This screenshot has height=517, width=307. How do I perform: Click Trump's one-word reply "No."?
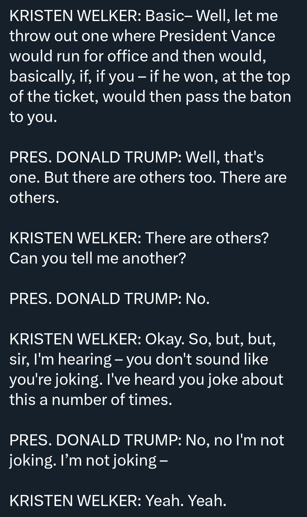click(198, 299)
